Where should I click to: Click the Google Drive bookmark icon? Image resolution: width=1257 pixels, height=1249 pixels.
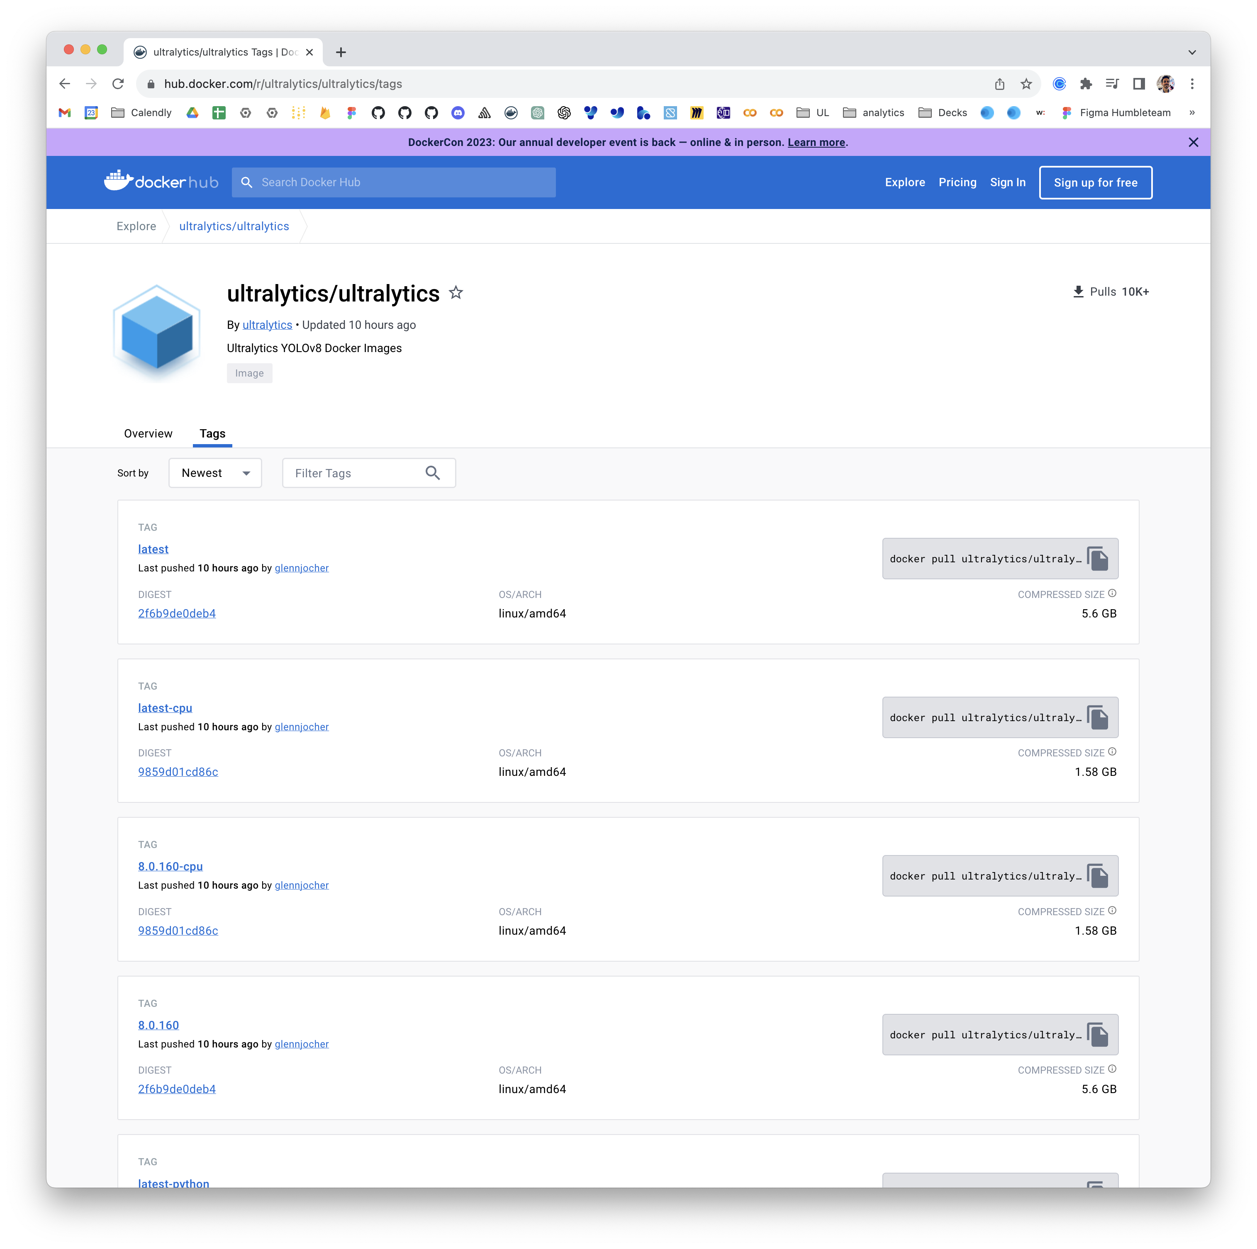pyautogui.click(x=192, y=112)
